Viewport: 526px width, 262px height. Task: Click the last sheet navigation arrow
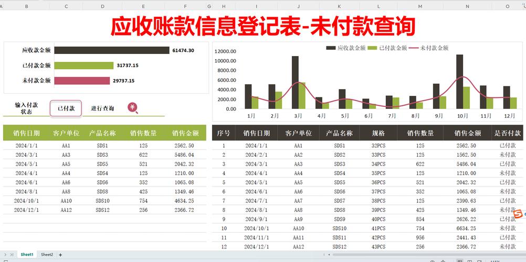(12, 255)
